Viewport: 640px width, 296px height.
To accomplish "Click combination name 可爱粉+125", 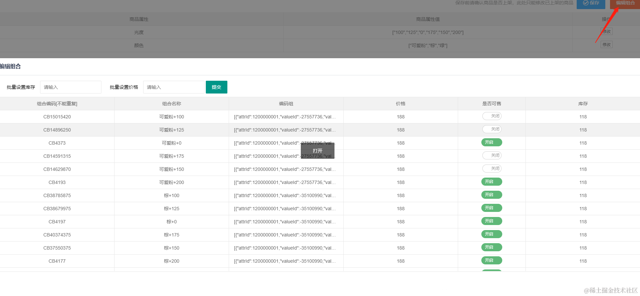I will (172, 130).
